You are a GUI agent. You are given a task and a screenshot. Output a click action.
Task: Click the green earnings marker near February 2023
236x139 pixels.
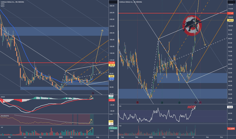click(x=162, y=103)
